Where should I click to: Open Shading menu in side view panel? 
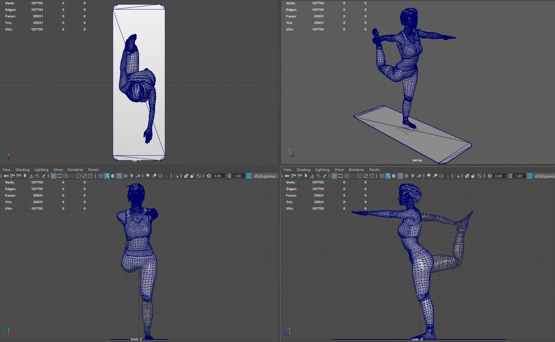click(303, 170)
